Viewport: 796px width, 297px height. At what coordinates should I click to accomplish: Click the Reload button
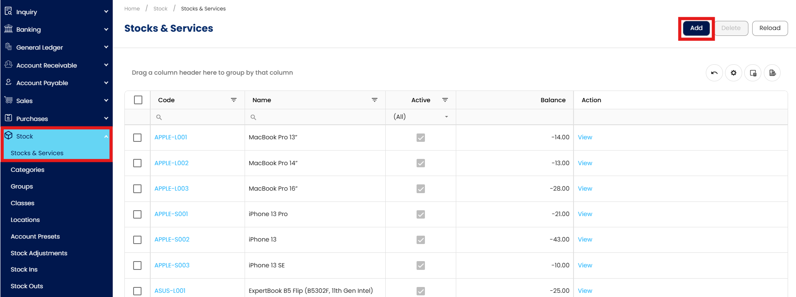[x=770, y=28]
